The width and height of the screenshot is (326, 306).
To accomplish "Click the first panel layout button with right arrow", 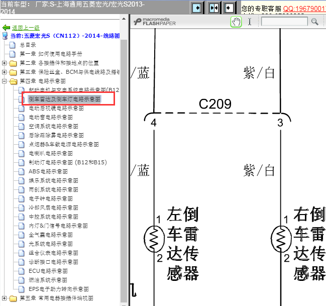I will tap(197, 8).
